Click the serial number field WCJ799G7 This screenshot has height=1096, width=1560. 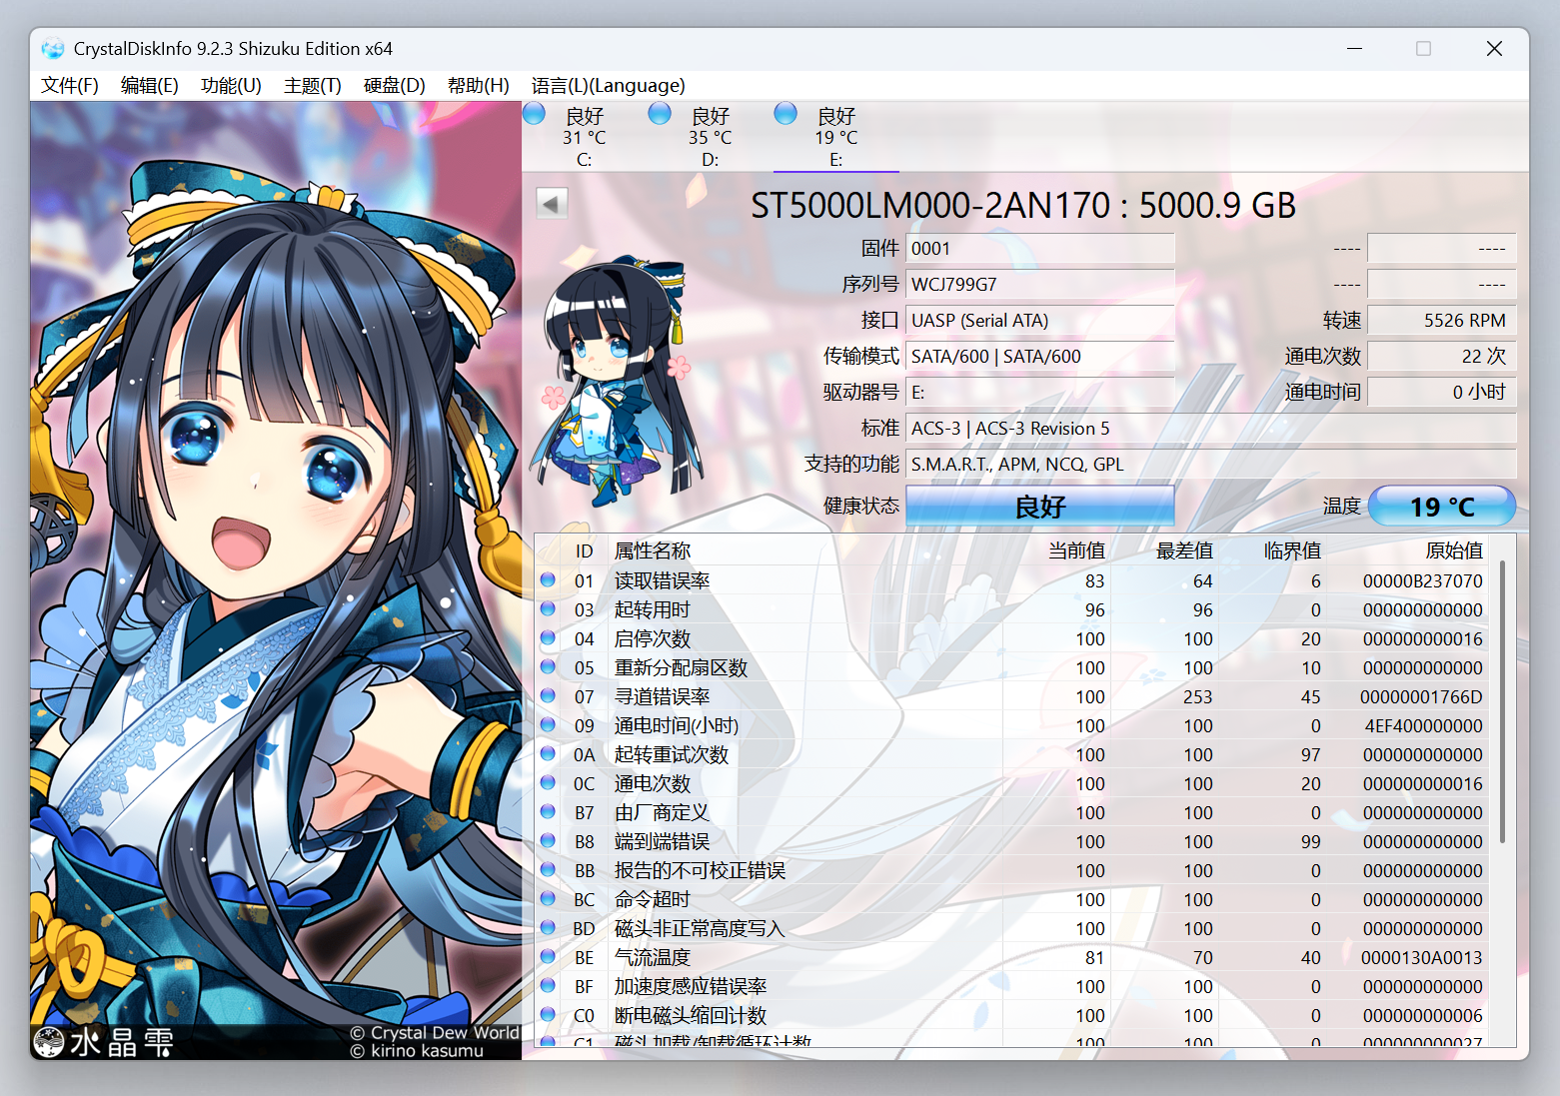coord(1040,284)
